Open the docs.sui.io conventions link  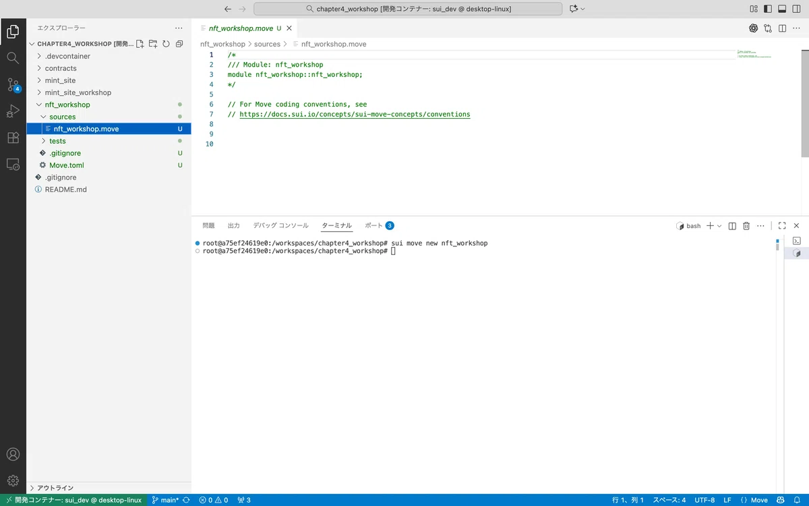click(355, 115)
